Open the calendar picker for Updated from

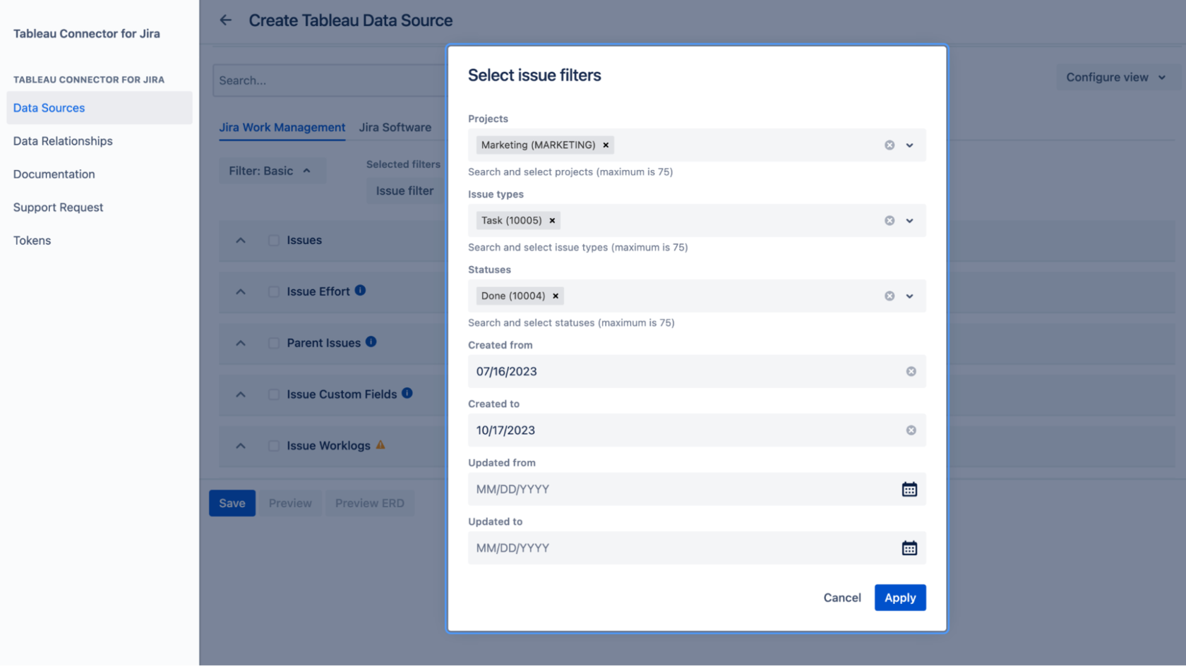coord(910,489)
